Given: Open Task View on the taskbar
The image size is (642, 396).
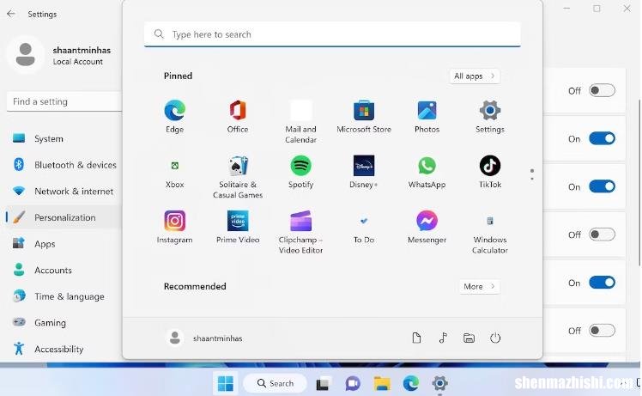Looking at the screenshot, I should point(323,383).
